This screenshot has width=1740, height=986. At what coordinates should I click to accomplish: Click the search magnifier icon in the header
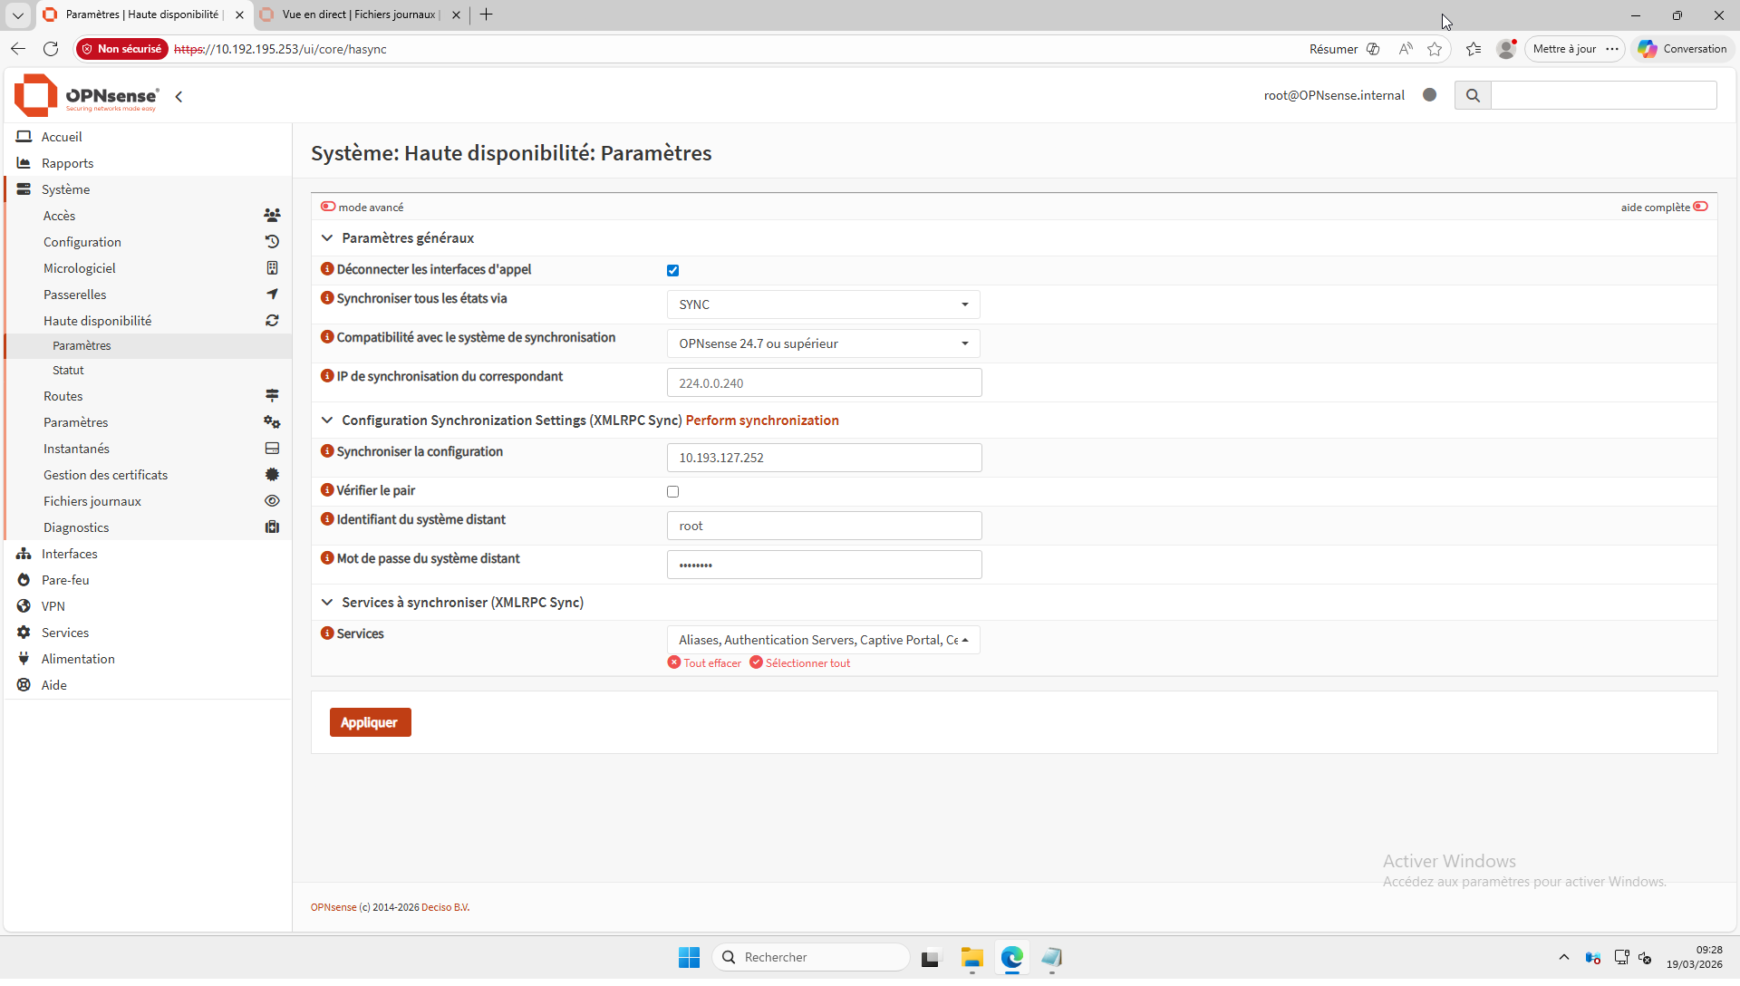1473,95
